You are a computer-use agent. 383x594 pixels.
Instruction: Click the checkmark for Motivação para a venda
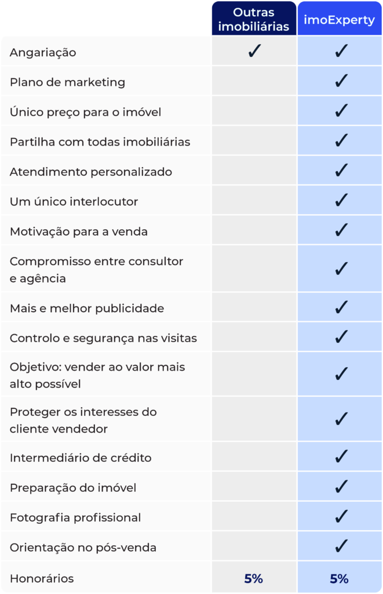[x=341, y=231]
